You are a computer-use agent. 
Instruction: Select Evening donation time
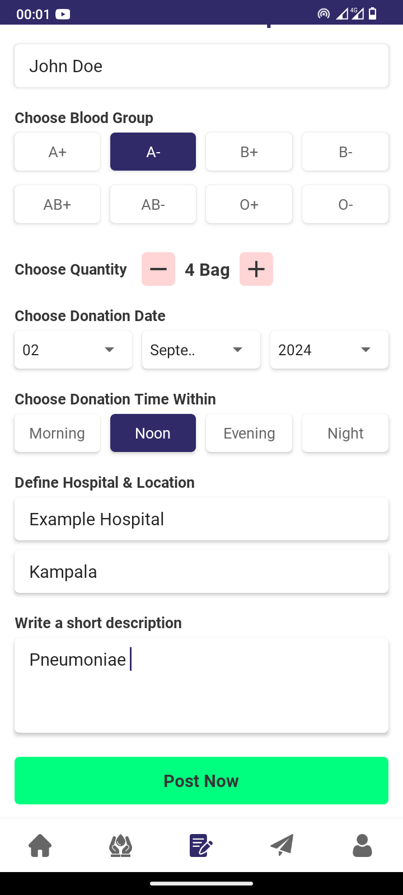click(x=249, y=433)
